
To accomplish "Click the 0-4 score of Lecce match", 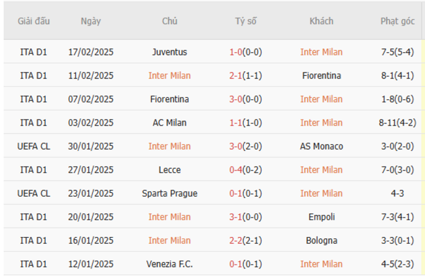I will pyautogui.click(x=236, y=170).
